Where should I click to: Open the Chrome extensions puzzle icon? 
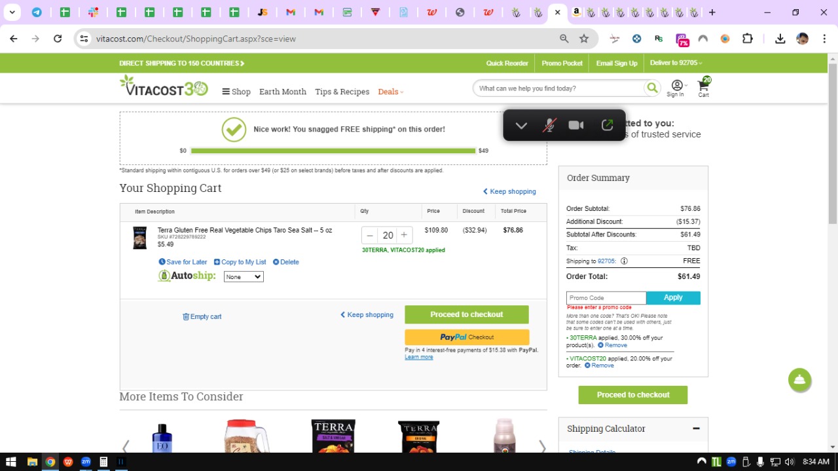click(x=747, y=39)
